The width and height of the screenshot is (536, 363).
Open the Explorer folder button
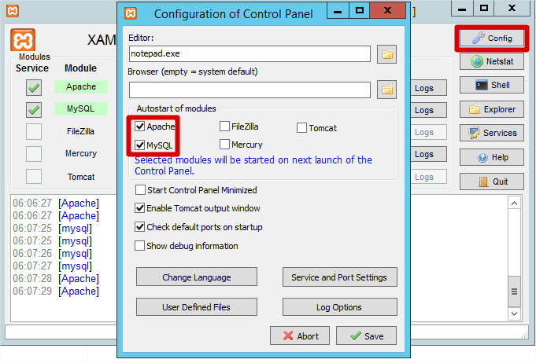491,109
